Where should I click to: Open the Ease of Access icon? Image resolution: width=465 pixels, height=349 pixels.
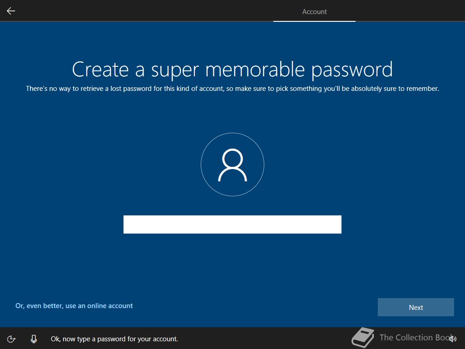click(11, 339)
